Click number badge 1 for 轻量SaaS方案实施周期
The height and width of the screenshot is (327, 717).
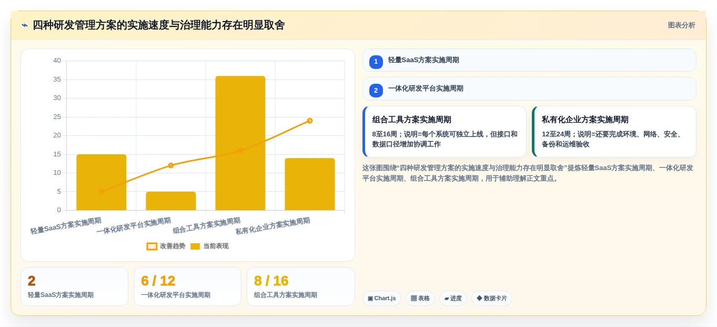[376, 62]
